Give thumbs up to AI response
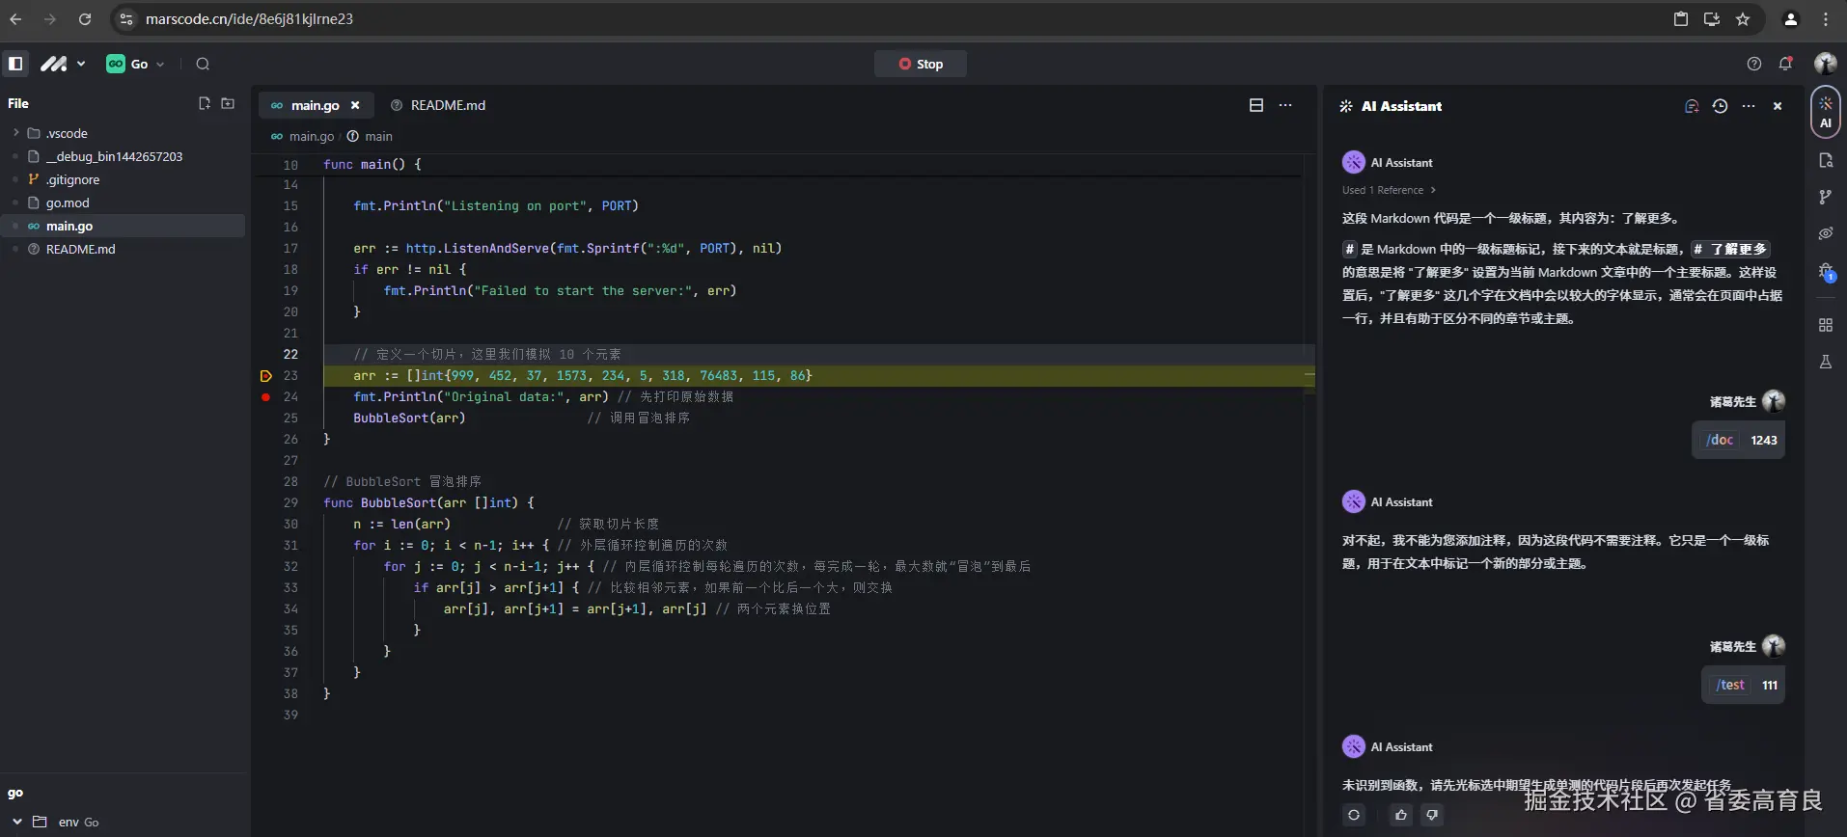1847x837 pixels. pos(1400,815)
